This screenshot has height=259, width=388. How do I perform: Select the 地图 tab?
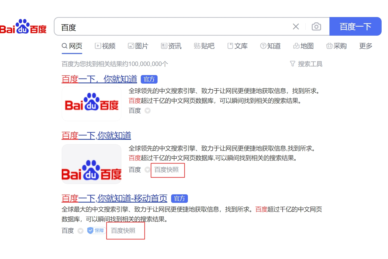click(303, 46)
